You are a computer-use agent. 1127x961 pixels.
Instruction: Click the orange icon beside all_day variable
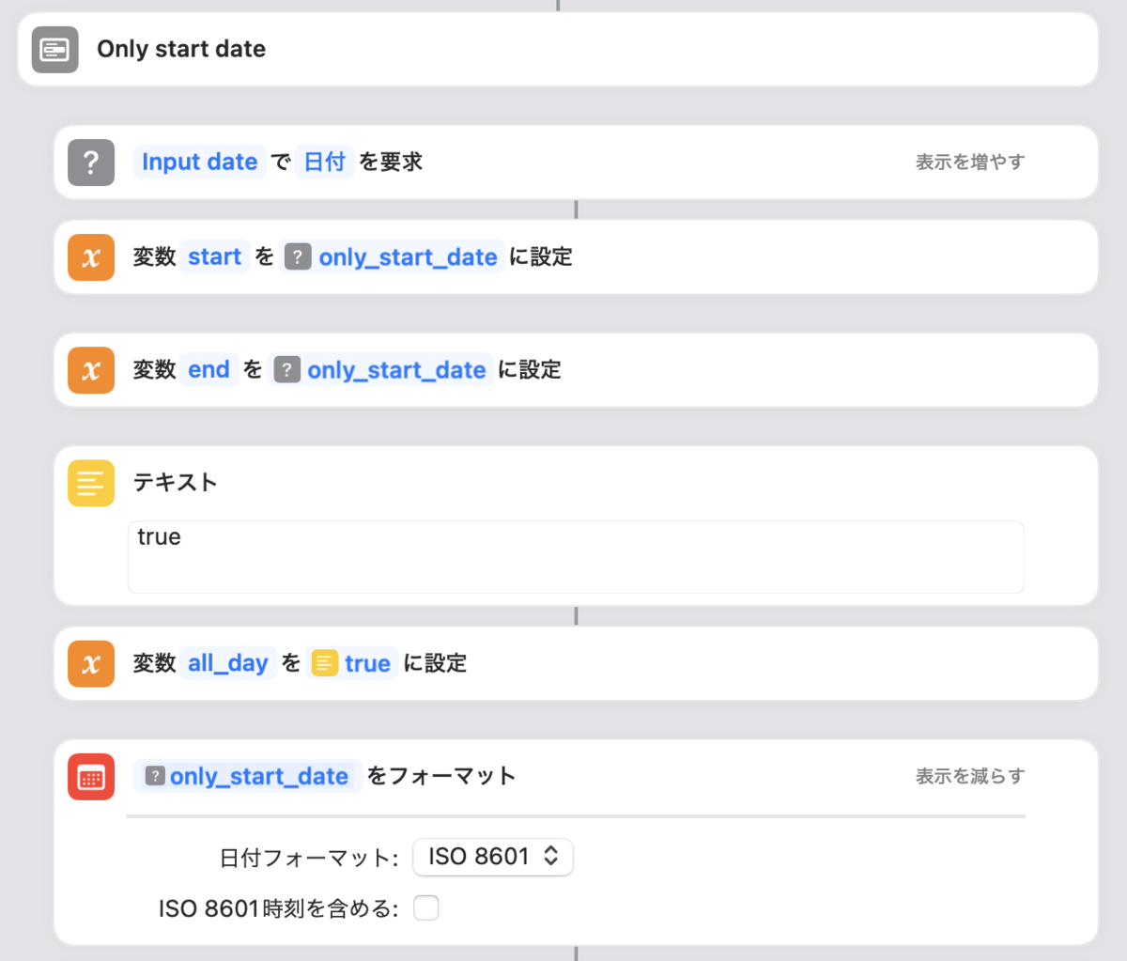coord(89,662)
